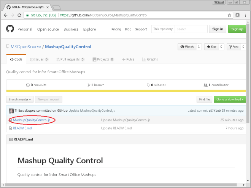
Task: Expand the Branch: master dropdown
Action: (x=19, y=100)
